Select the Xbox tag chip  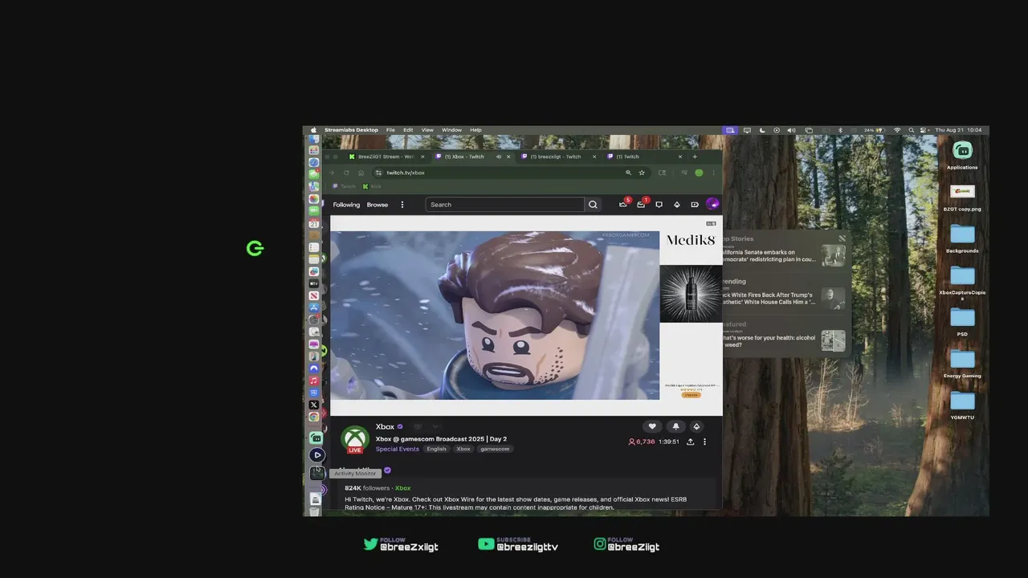coord(463,449)
